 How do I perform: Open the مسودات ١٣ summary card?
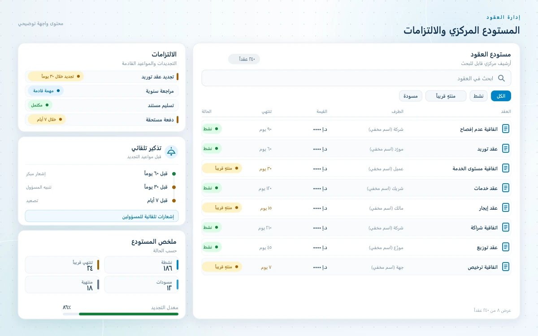(142, 284)
